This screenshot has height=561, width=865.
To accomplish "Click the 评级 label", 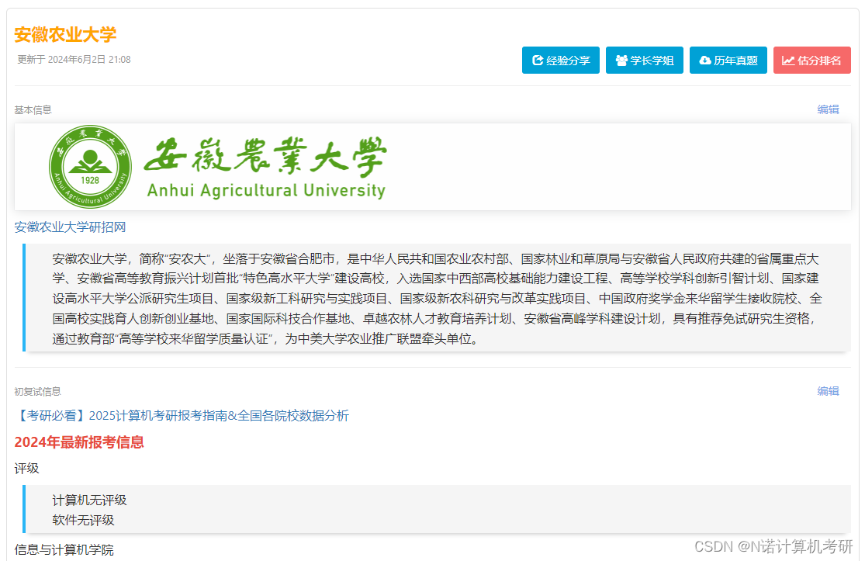I will (26, 469).
